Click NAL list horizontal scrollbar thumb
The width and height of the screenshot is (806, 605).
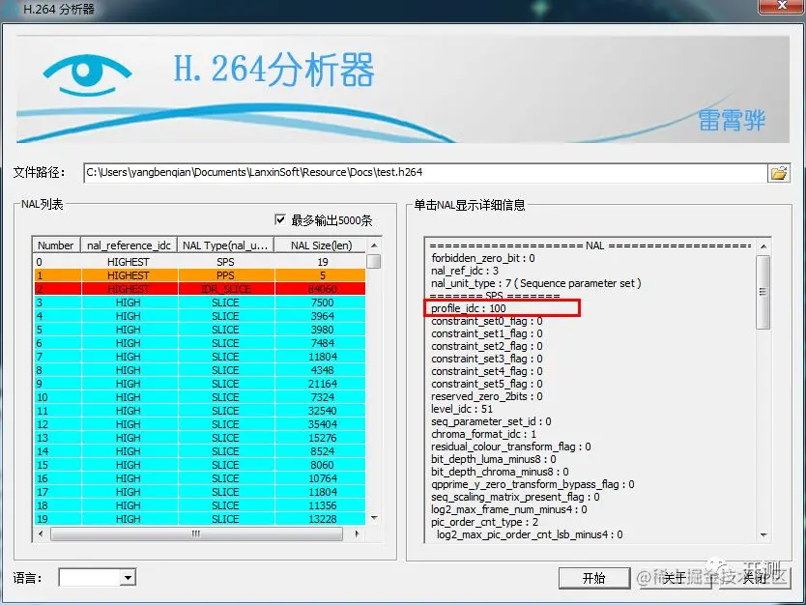[x=196, y=534]
